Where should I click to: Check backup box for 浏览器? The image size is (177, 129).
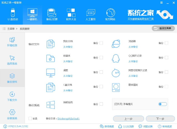tap(166, 43)
